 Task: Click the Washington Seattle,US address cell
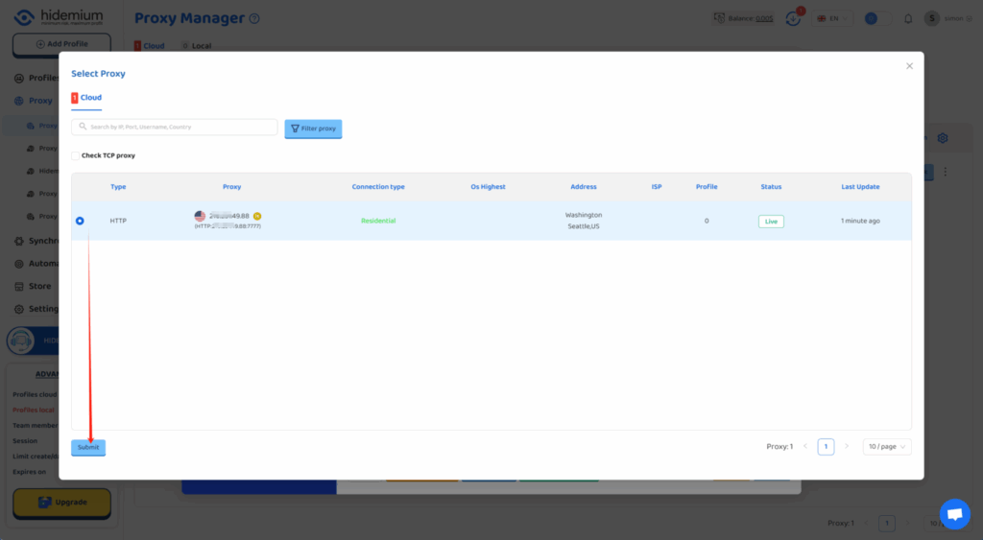pyautogui.click(x=583, y=221)
